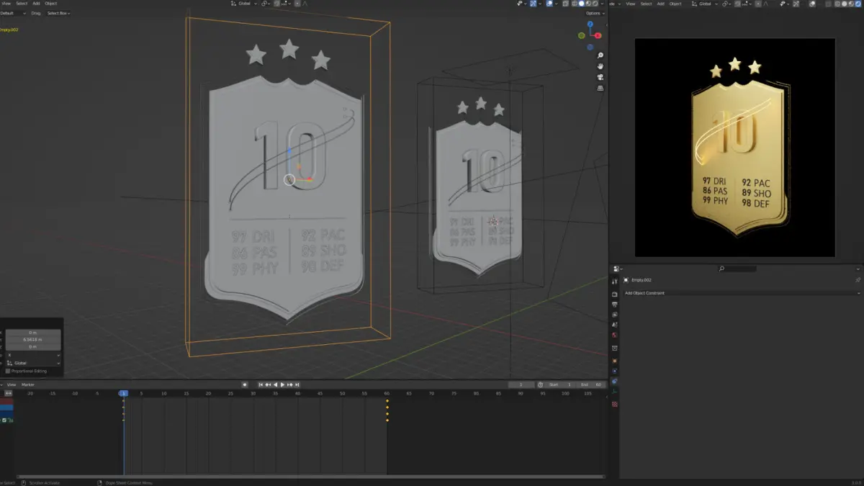Expand Add Object Constraint dropdown
The height and width of the screenshot is (486, 864).
742,293
